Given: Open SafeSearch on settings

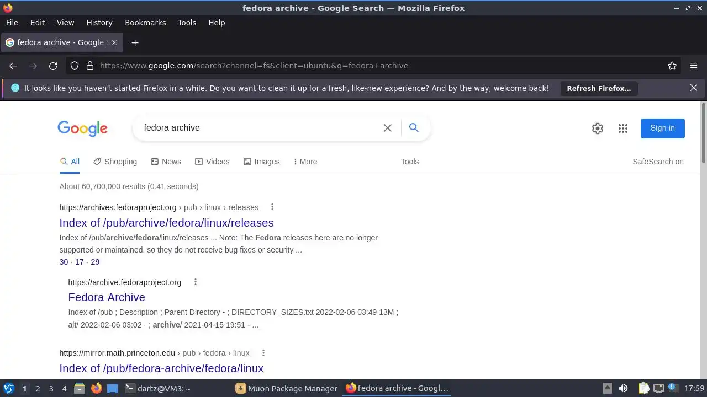Looking at the screenshot, I should tap(658, 162).
